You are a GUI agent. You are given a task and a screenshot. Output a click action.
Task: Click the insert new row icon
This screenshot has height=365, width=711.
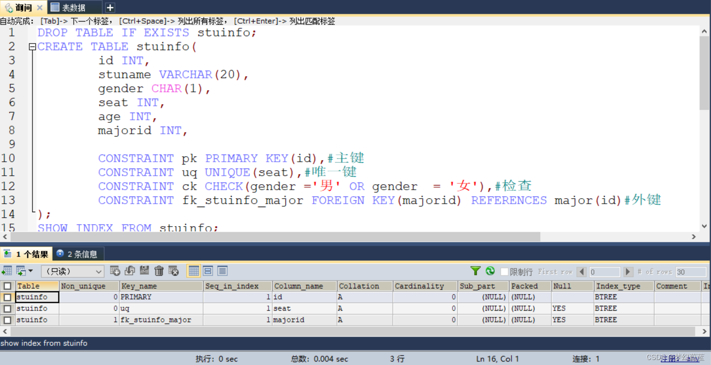pyautogui.click(x=115, y=271)
